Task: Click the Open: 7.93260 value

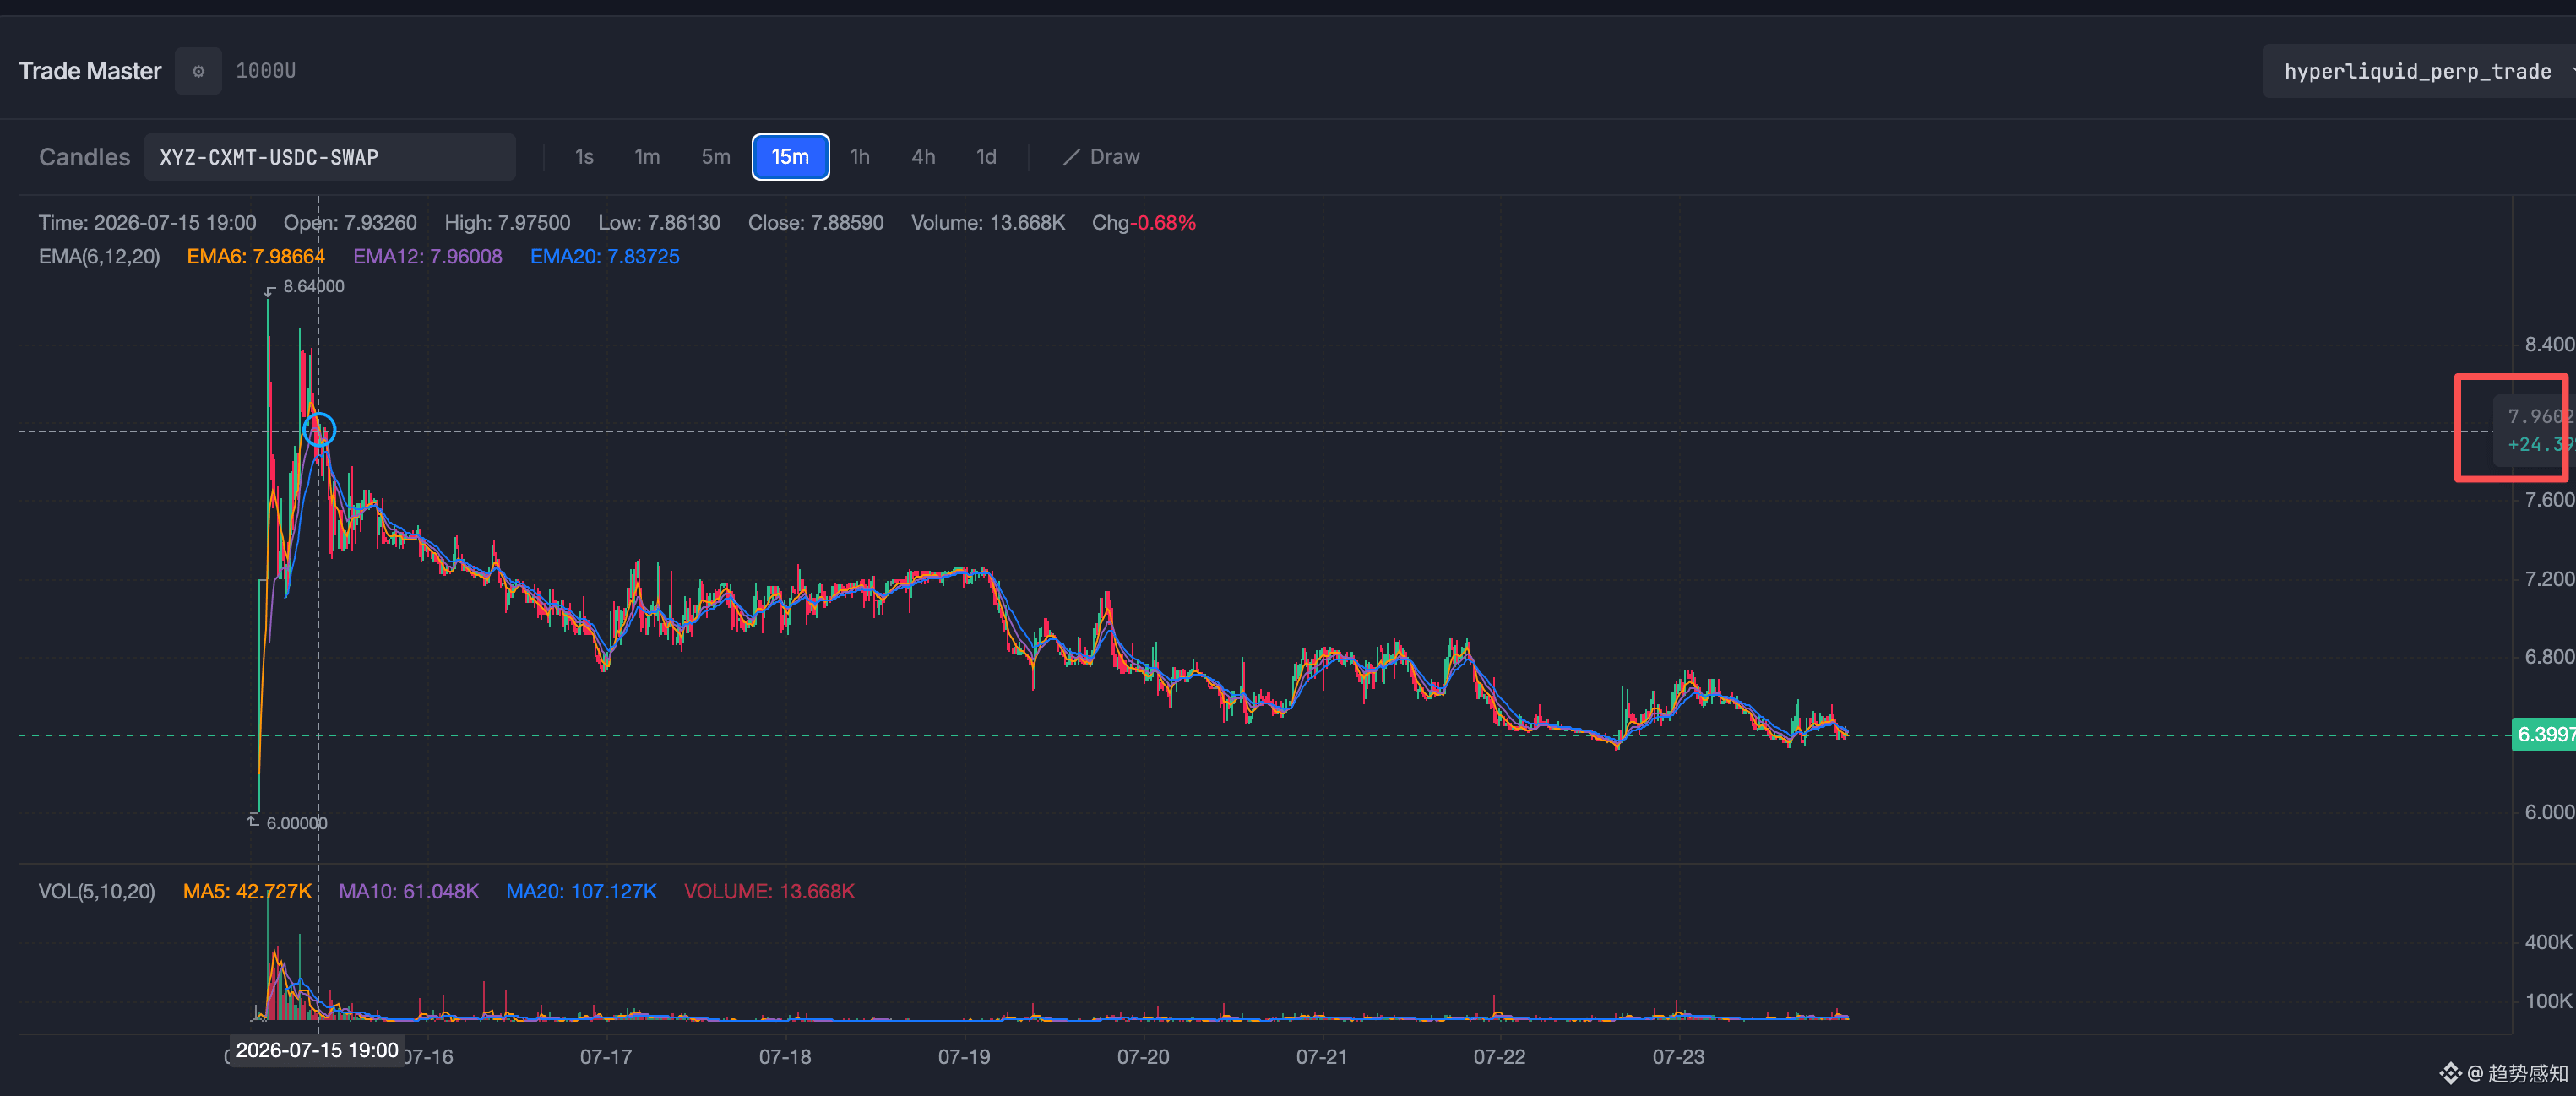Action: [350, 222]
